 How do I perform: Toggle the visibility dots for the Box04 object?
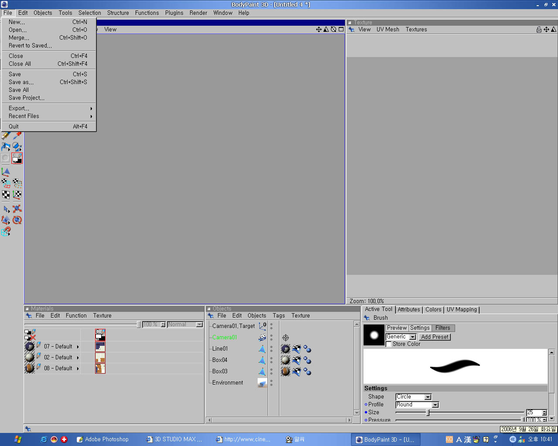271,360
